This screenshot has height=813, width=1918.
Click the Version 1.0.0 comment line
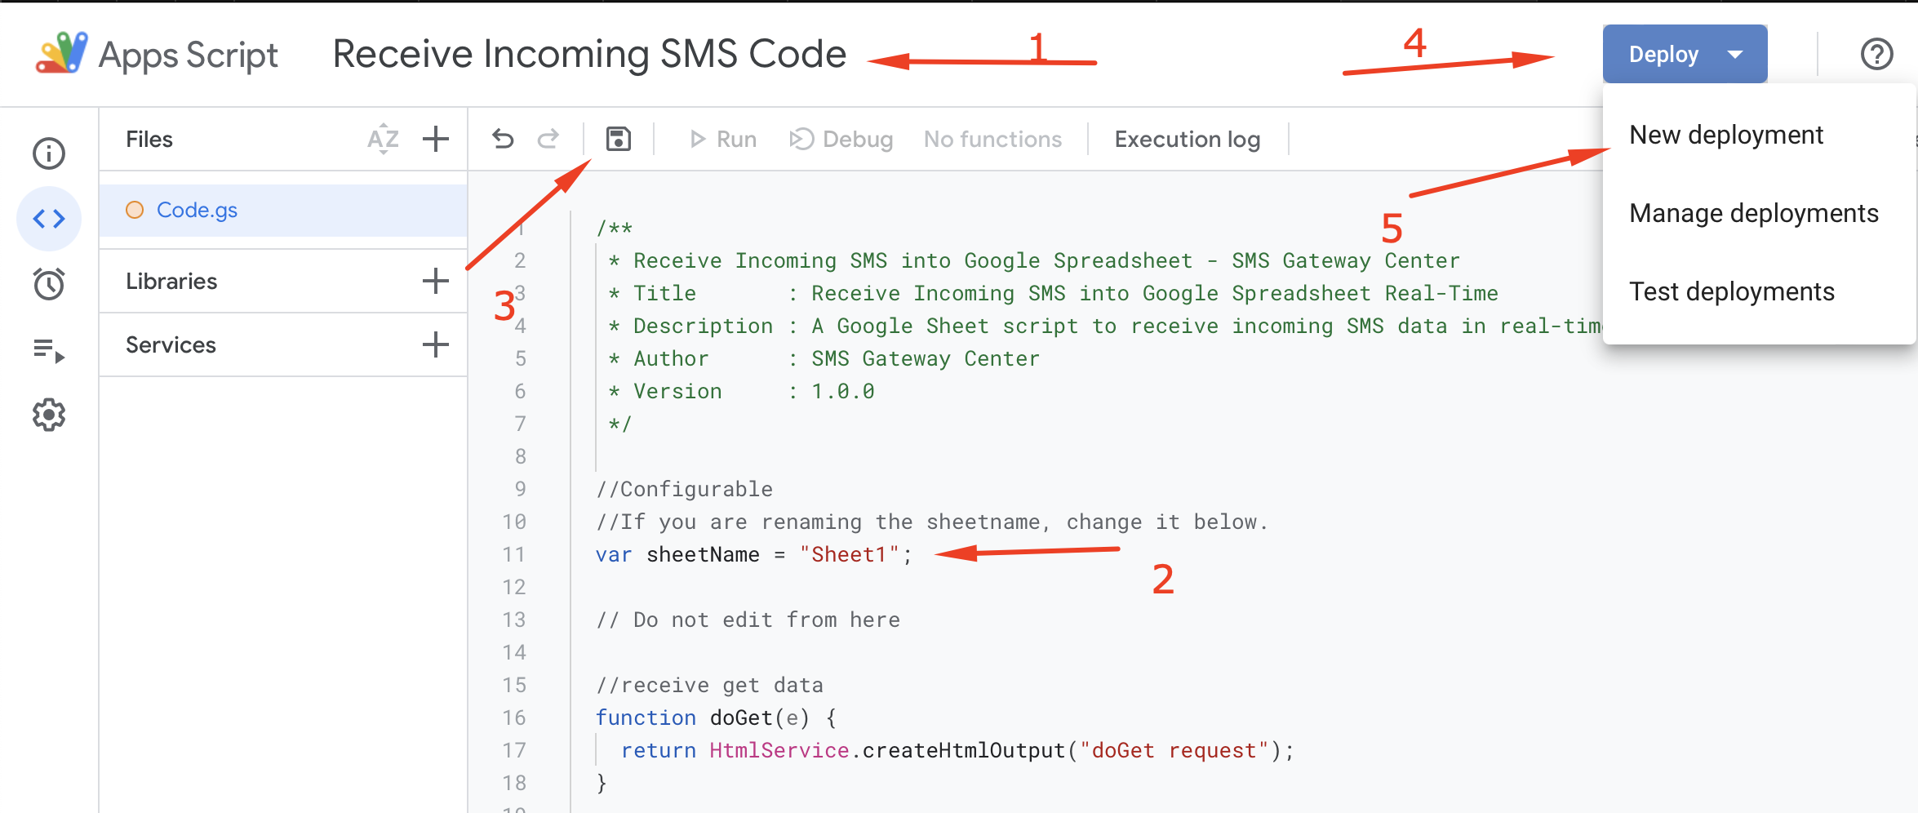[x=741, y=391]
